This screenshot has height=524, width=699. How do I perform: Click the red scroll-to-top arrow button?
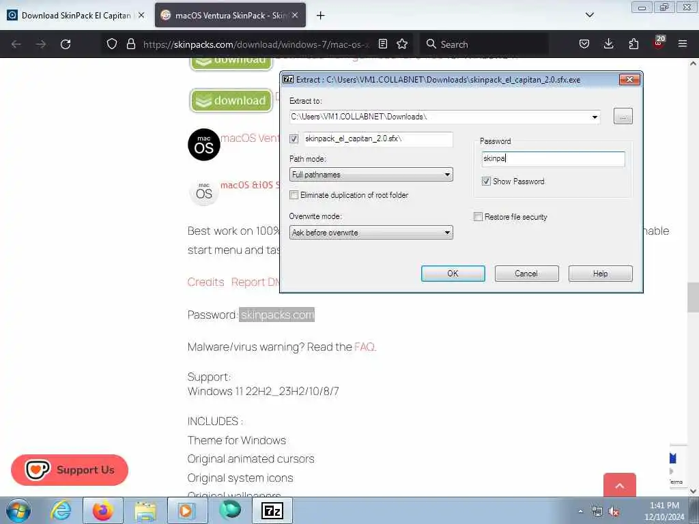[620, 485]
